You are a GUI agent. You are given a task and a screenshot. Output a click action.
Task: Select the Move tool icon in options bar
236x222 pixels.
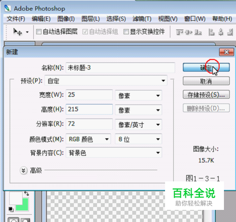click(17, 32)
